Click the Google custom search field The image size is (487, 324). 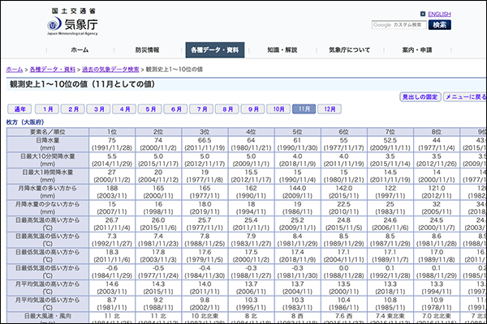397,25
